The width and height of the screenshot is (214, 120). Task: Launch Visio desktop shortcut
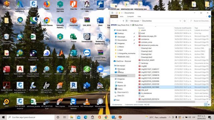point(87,86)
